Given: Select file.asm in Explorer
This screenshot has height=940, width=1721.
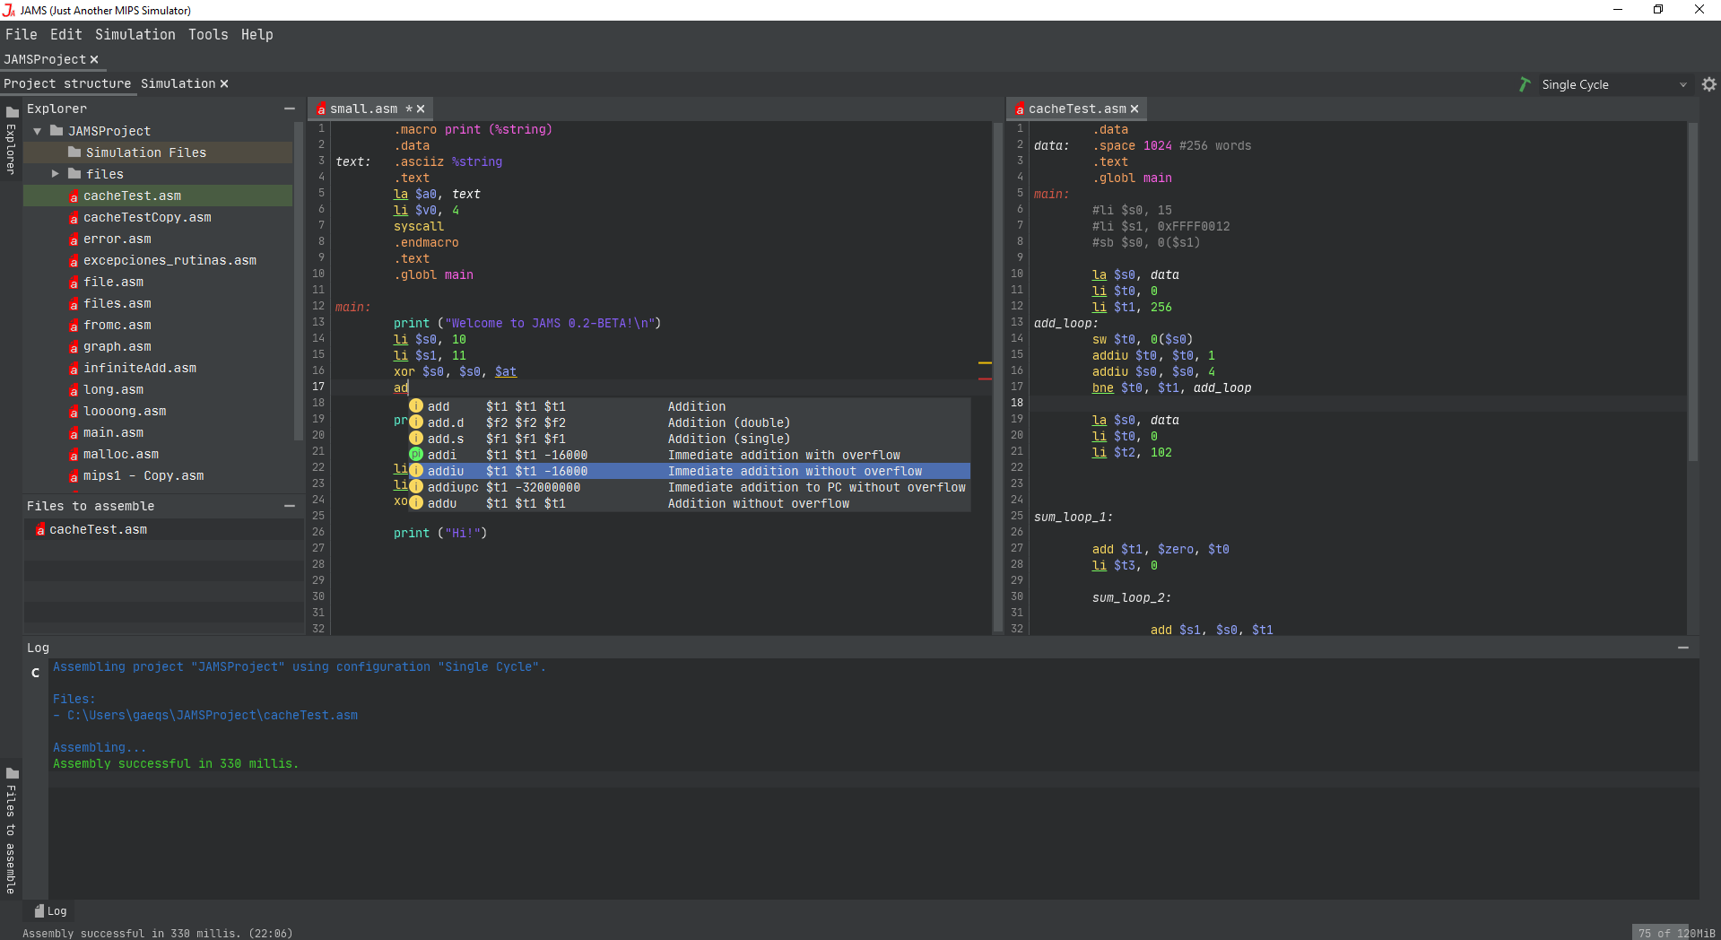Looking at the screenshot, I should click(158, 282).
